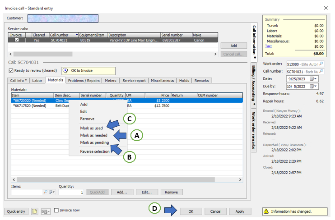The image size is (335, 220).
Task: Open the notes page icon beside Quick entry
Action: 34,211
